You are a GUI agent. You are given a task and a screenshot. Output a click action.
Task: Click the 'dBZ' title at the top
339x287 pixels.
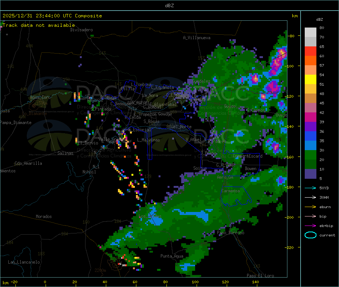[x=169, y=6]
